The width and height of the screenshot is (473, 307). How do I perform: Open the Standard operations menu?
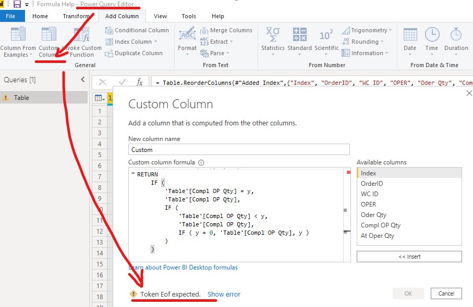299,42
